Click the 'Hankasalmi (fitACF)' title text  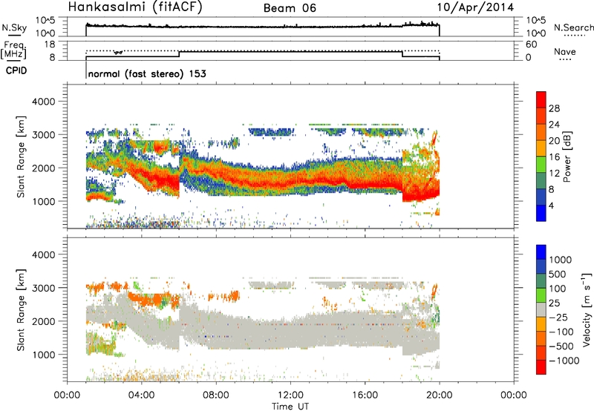coord(135,7)
